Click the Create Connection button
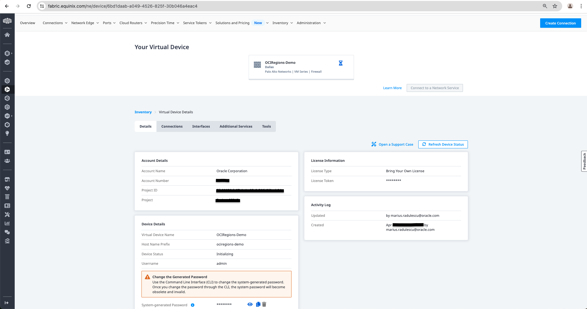The image size is (587, 309). pyautogui.click(x=560, y=23)
